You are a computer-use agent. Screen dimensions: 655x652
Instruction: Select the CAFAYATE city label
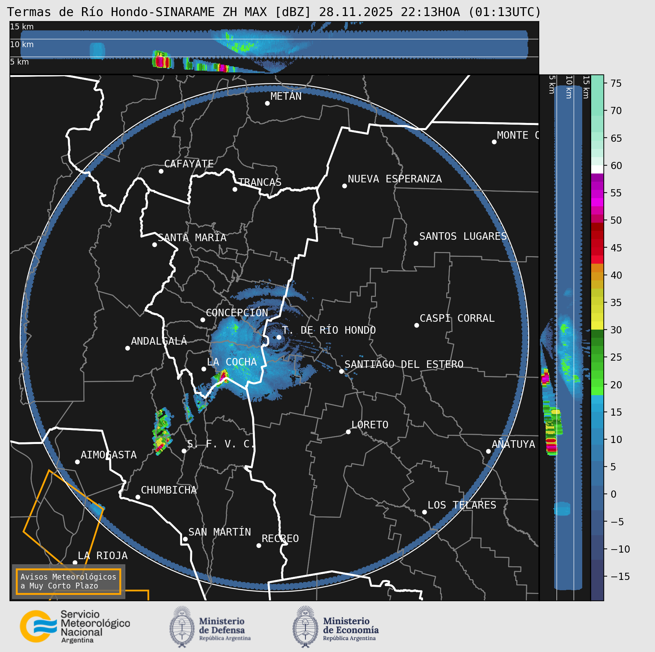[x=189, y=164]
